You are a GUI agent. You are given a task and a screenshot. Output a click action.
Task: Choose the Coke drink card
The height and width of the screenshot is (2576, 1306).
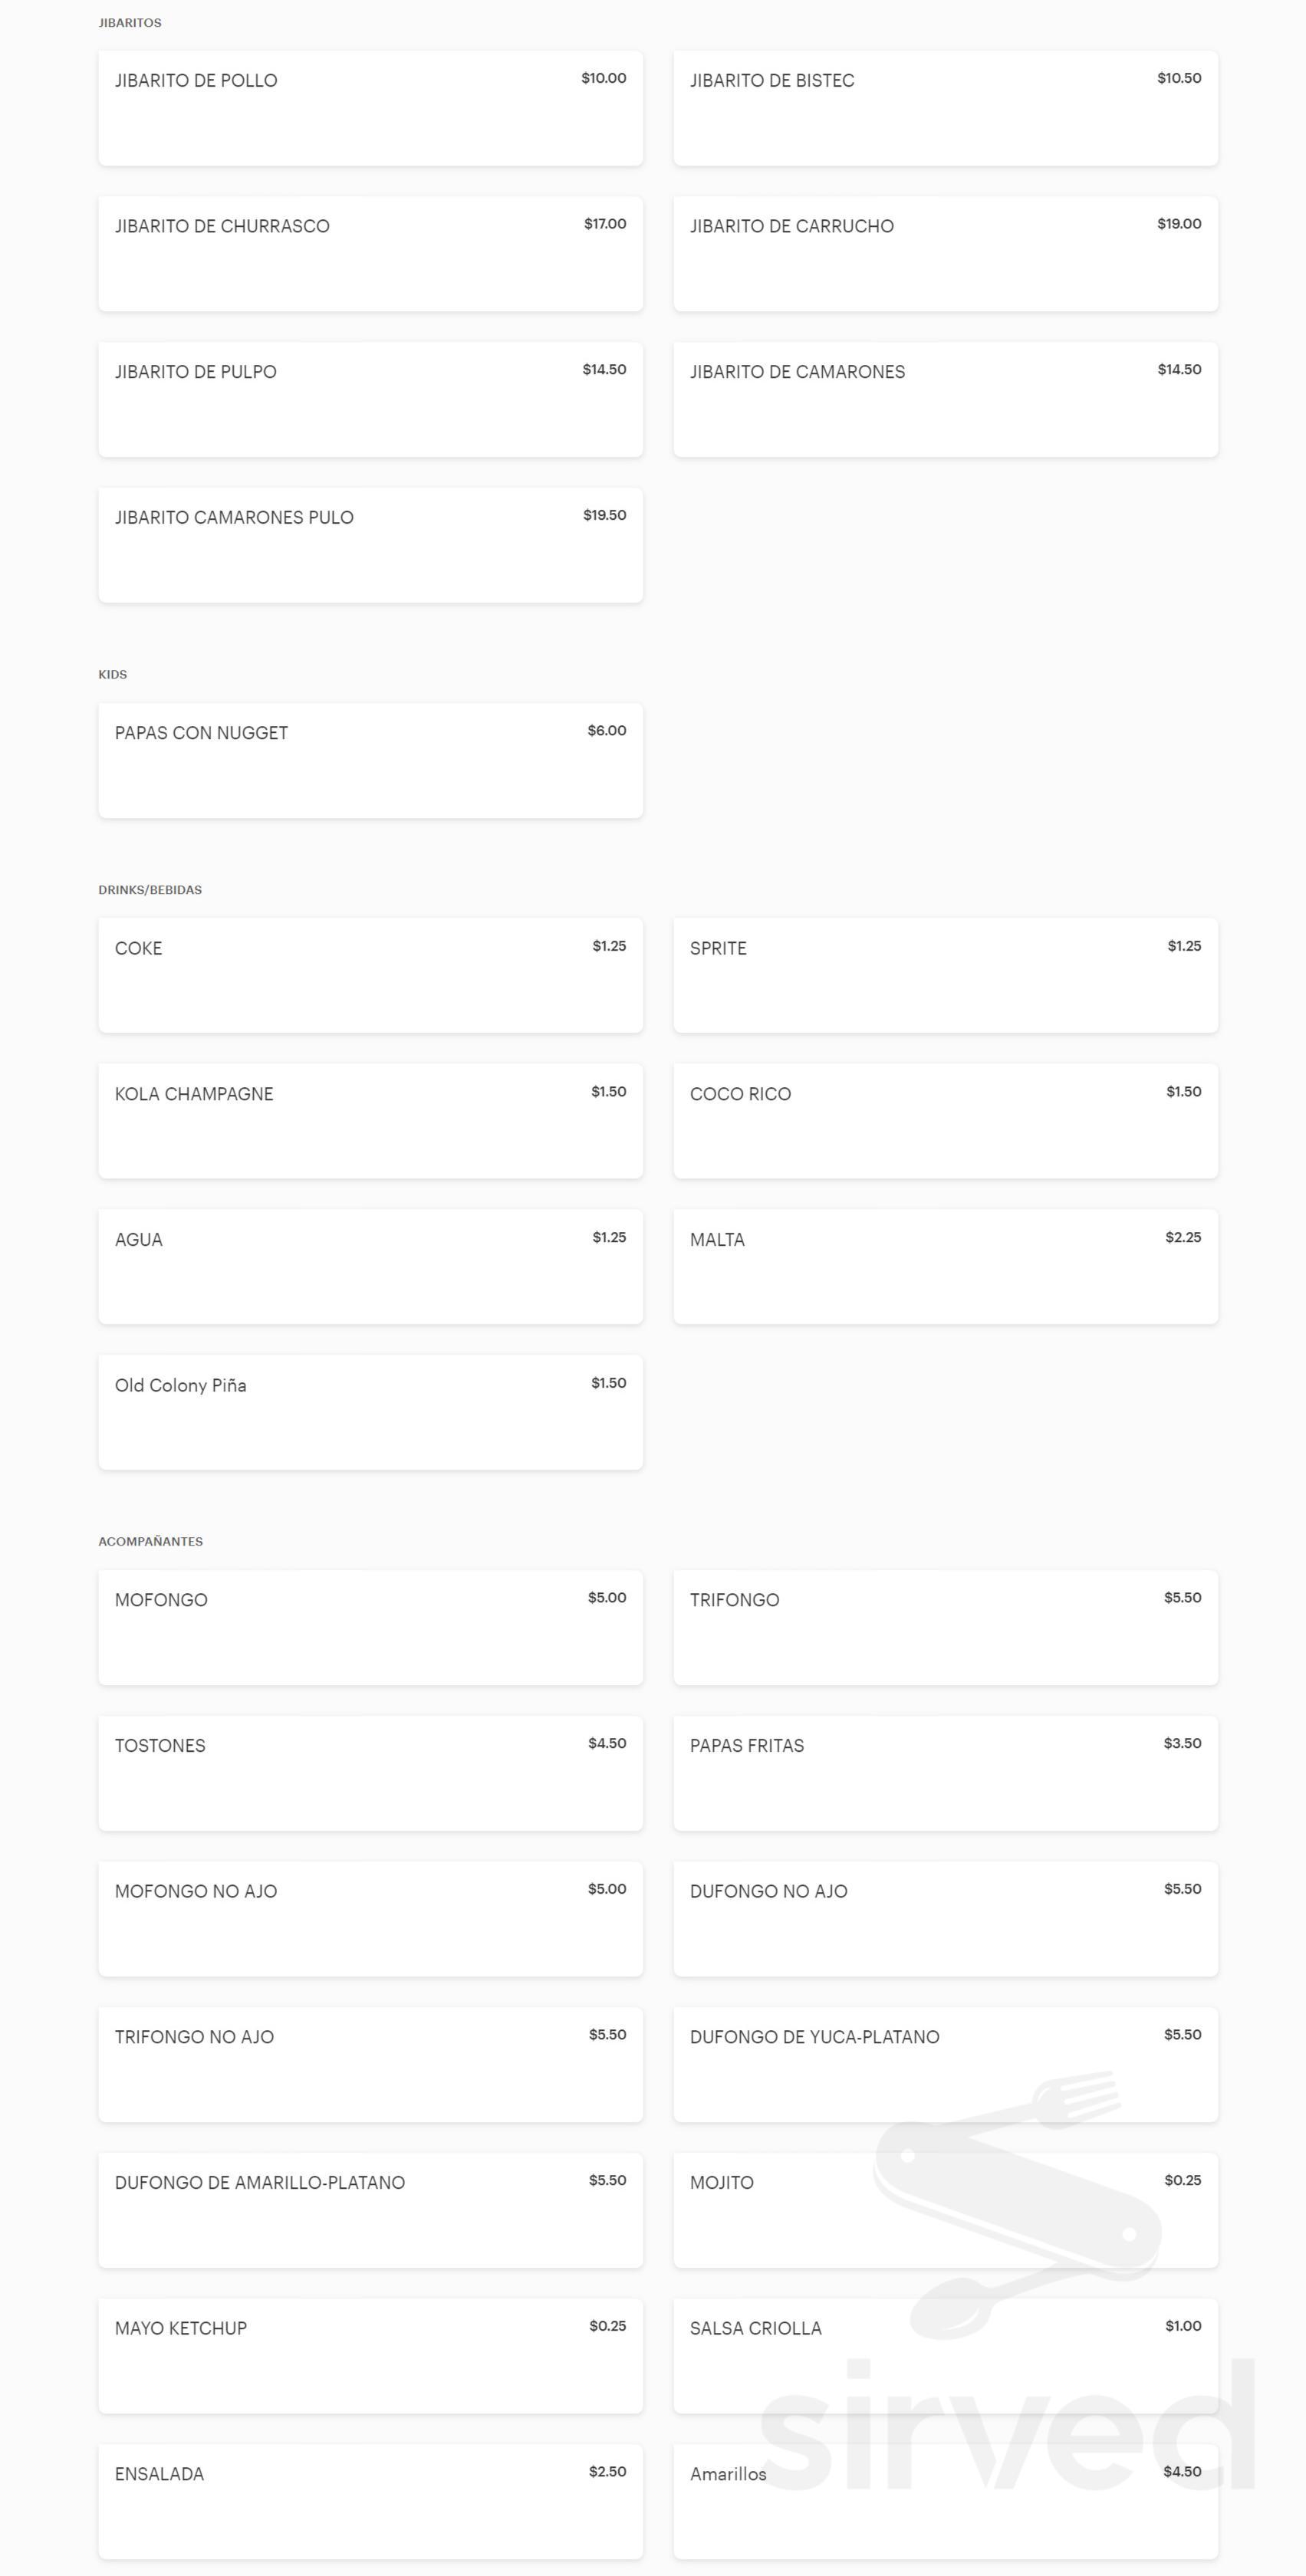point(370,976)
